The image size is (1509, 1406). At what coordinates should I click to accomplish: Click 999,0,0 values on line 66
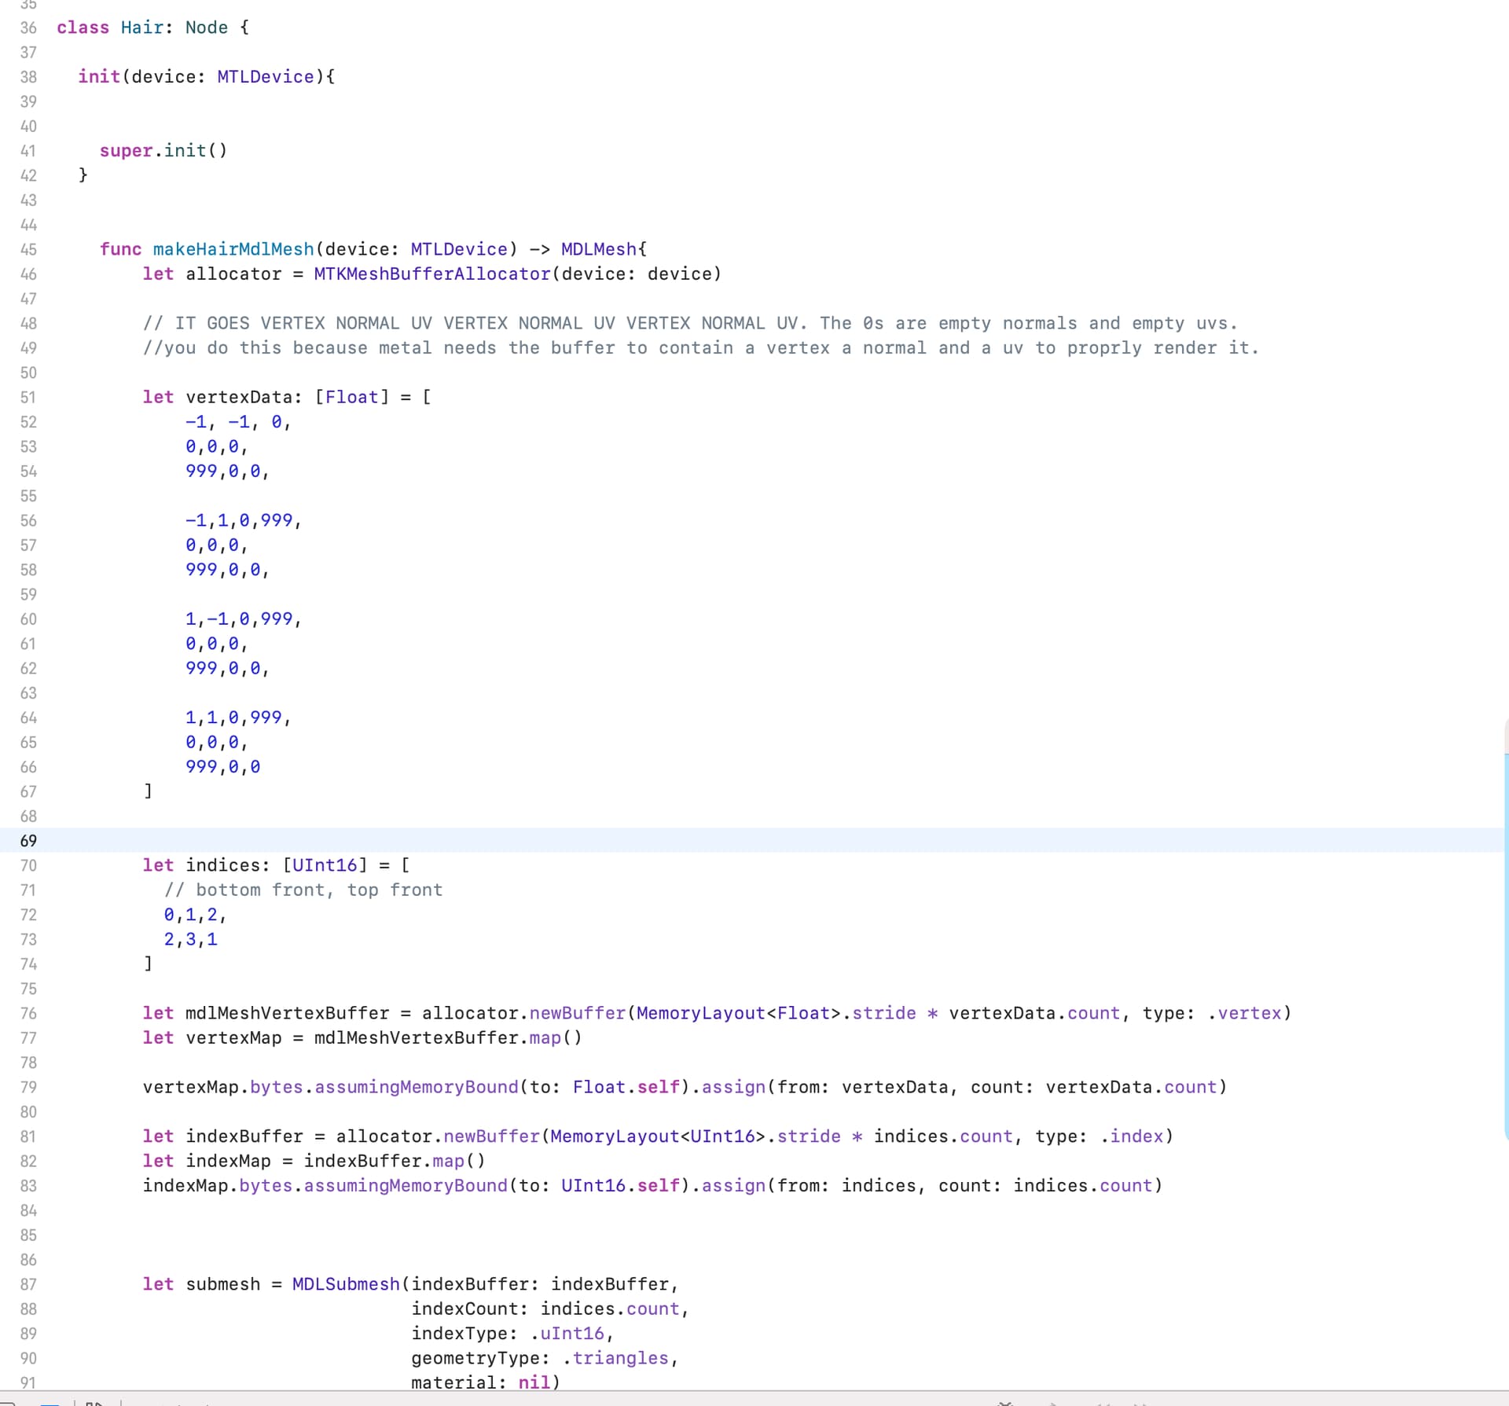click(222, 767)
